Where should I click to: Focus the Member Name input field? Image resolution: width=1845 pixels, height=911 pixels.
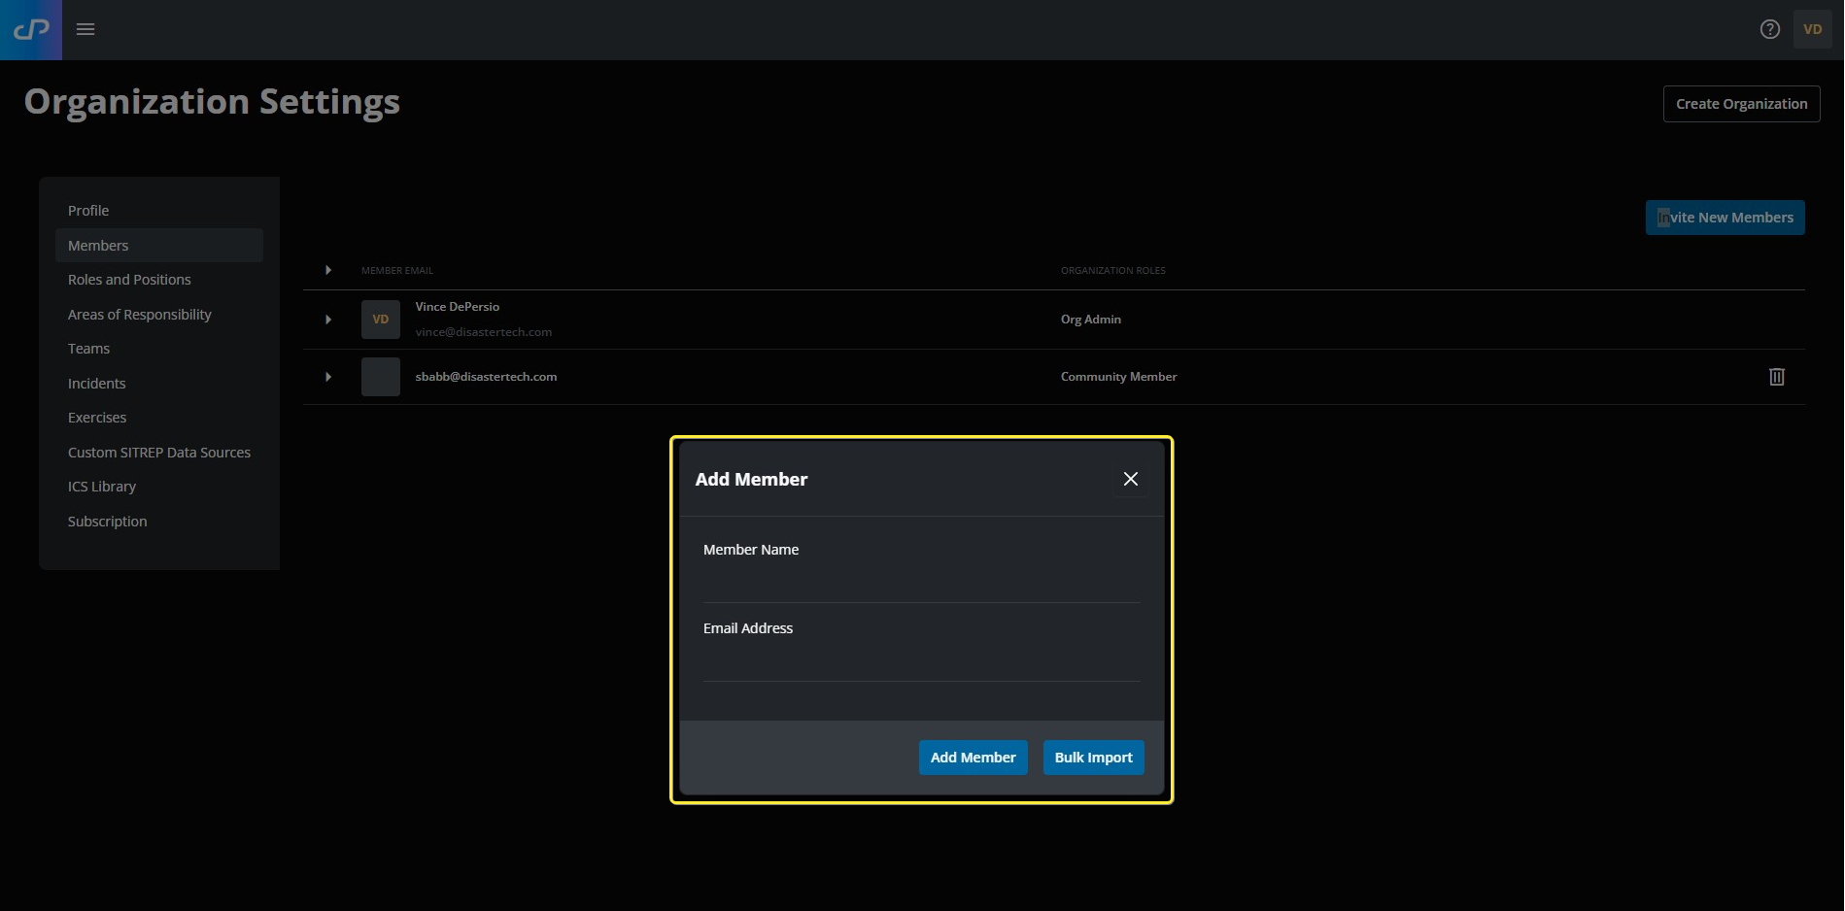coord(921,583)
